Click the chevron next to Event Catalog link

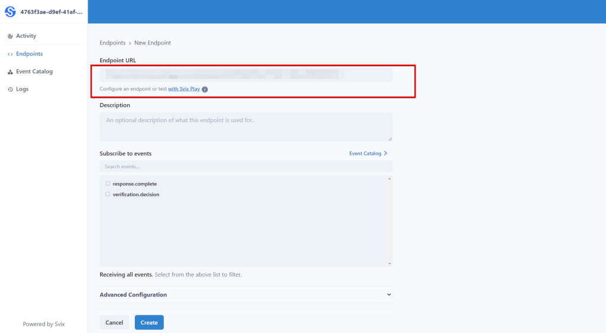tap(386, 153)
